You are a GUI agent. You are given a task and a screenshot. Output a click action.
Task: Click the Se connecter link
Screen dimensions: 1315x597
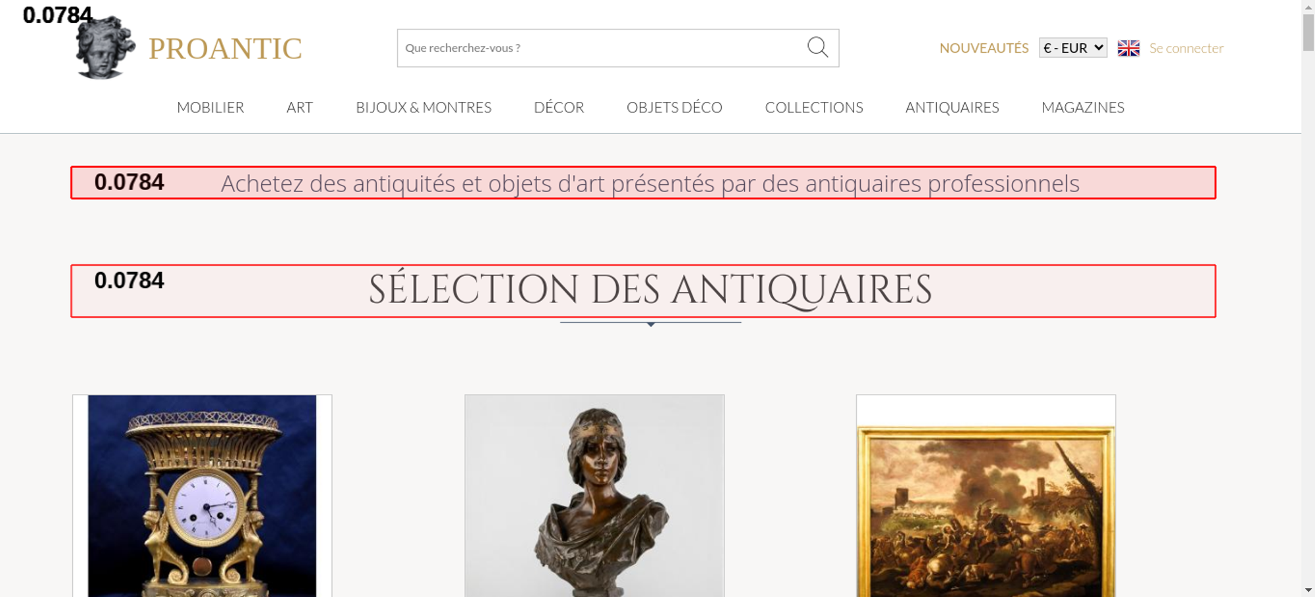point(1186,48)
